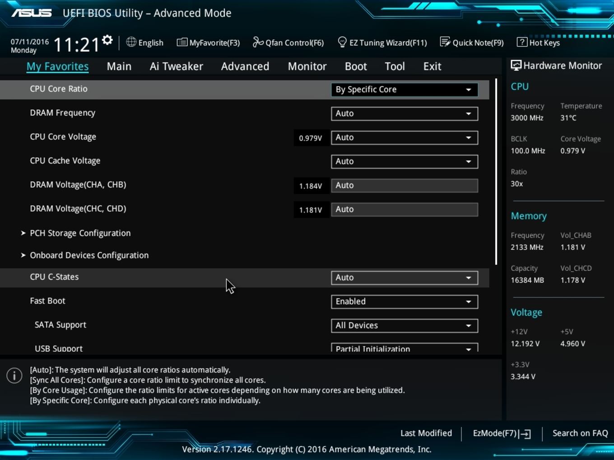The width and height of the screenshot is (614, 460).
Task: Select the DRAM Frequency row label
Action: 63,113
